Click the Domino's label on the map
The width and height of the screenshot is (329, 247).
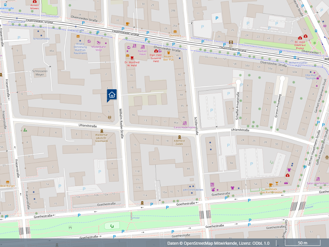(175, 35)
